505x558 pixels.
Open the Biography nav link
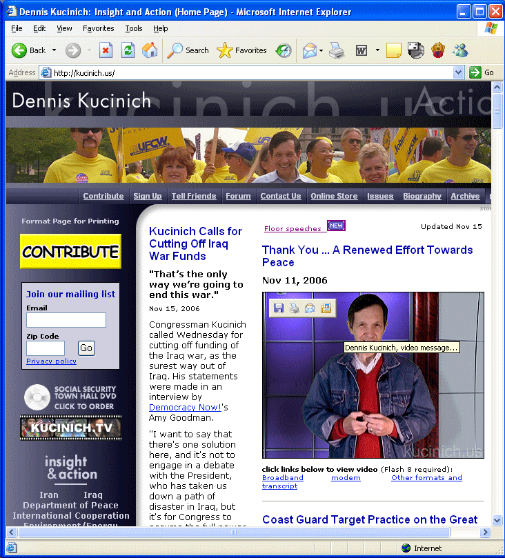(x=422, y=196)
